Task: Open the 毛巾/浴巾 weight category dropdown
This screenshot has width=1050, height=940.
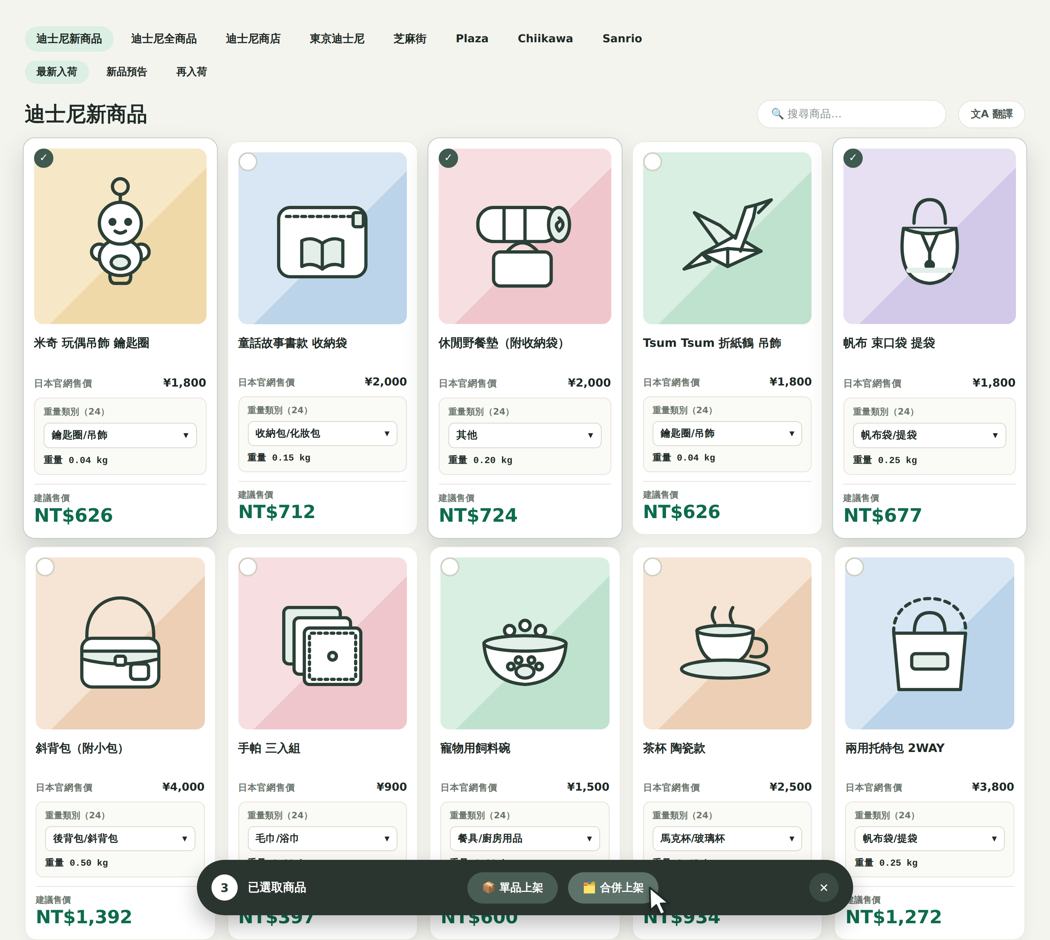Action: 322,838
